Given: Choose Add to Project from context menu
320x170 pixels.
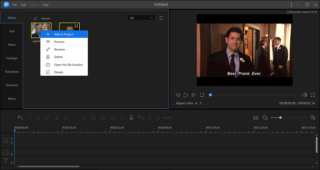Looking at the screenshot, I should click(x=64, y=34).
